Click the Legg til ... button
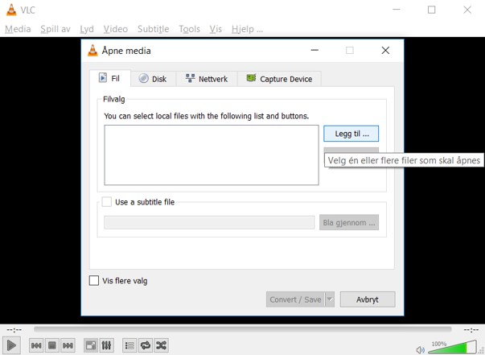Viewport: 485px width, 355px height. (351, 134)
